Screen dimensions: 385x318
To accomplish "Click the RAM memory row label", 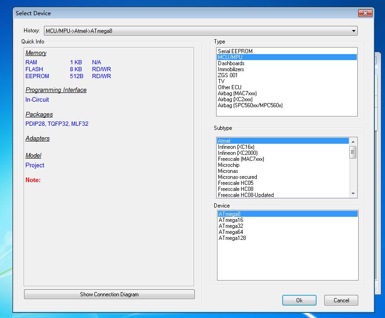I will tap(31, 62).
